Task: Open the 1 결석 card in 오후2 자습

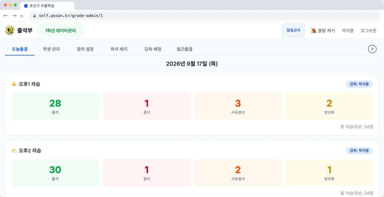Action: [x=147, y=173]
